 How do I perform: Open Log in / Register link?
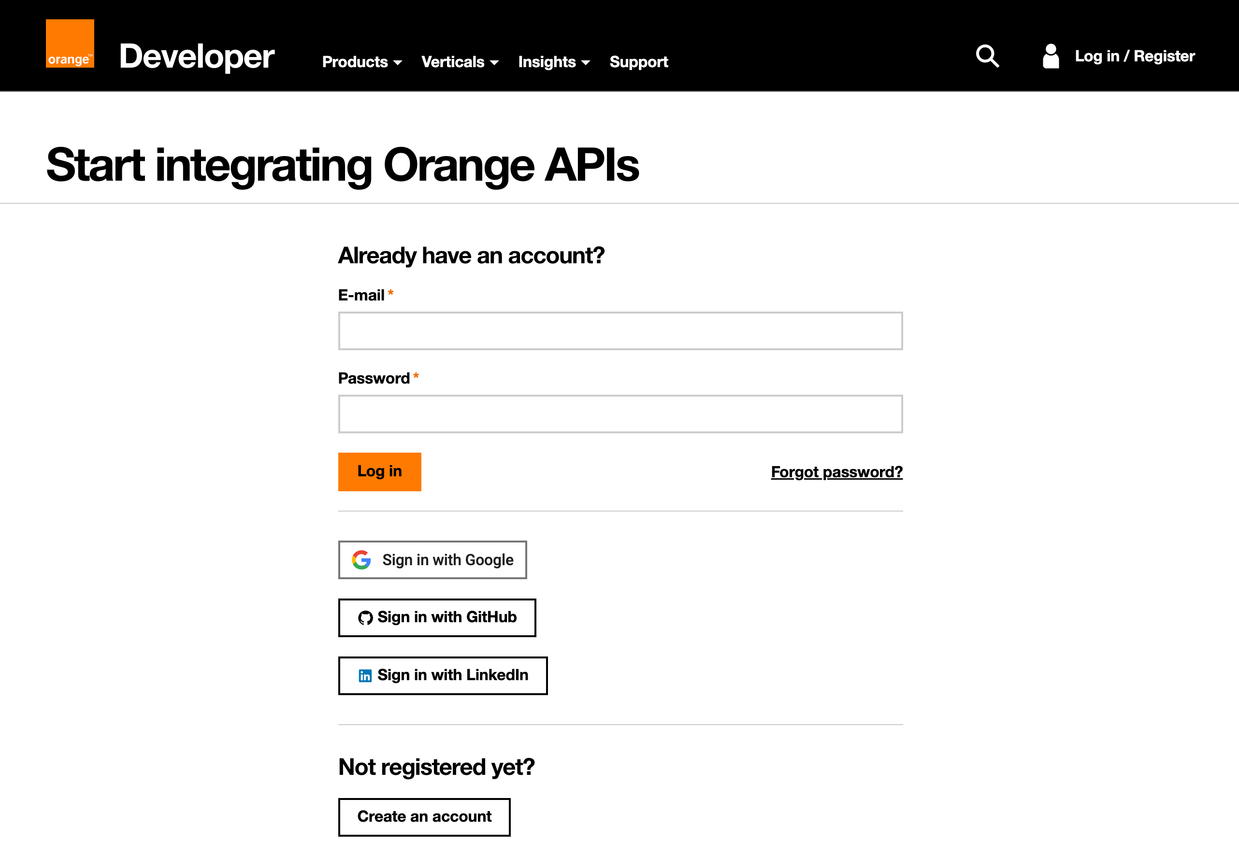pyautogui.click(x=1135, y=56)
